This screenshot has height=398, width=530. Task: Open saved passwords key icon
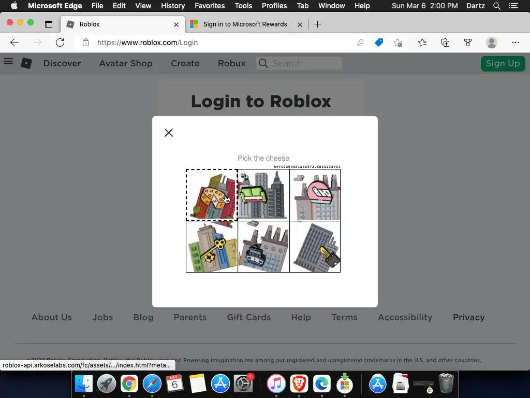click(360, 42)
